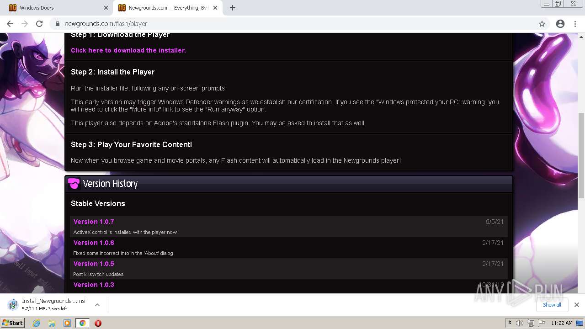This screenshot has height=329, width=585.
Task: Select the Newgrounds.com Everything tab
Action: [x=167, y=8]
